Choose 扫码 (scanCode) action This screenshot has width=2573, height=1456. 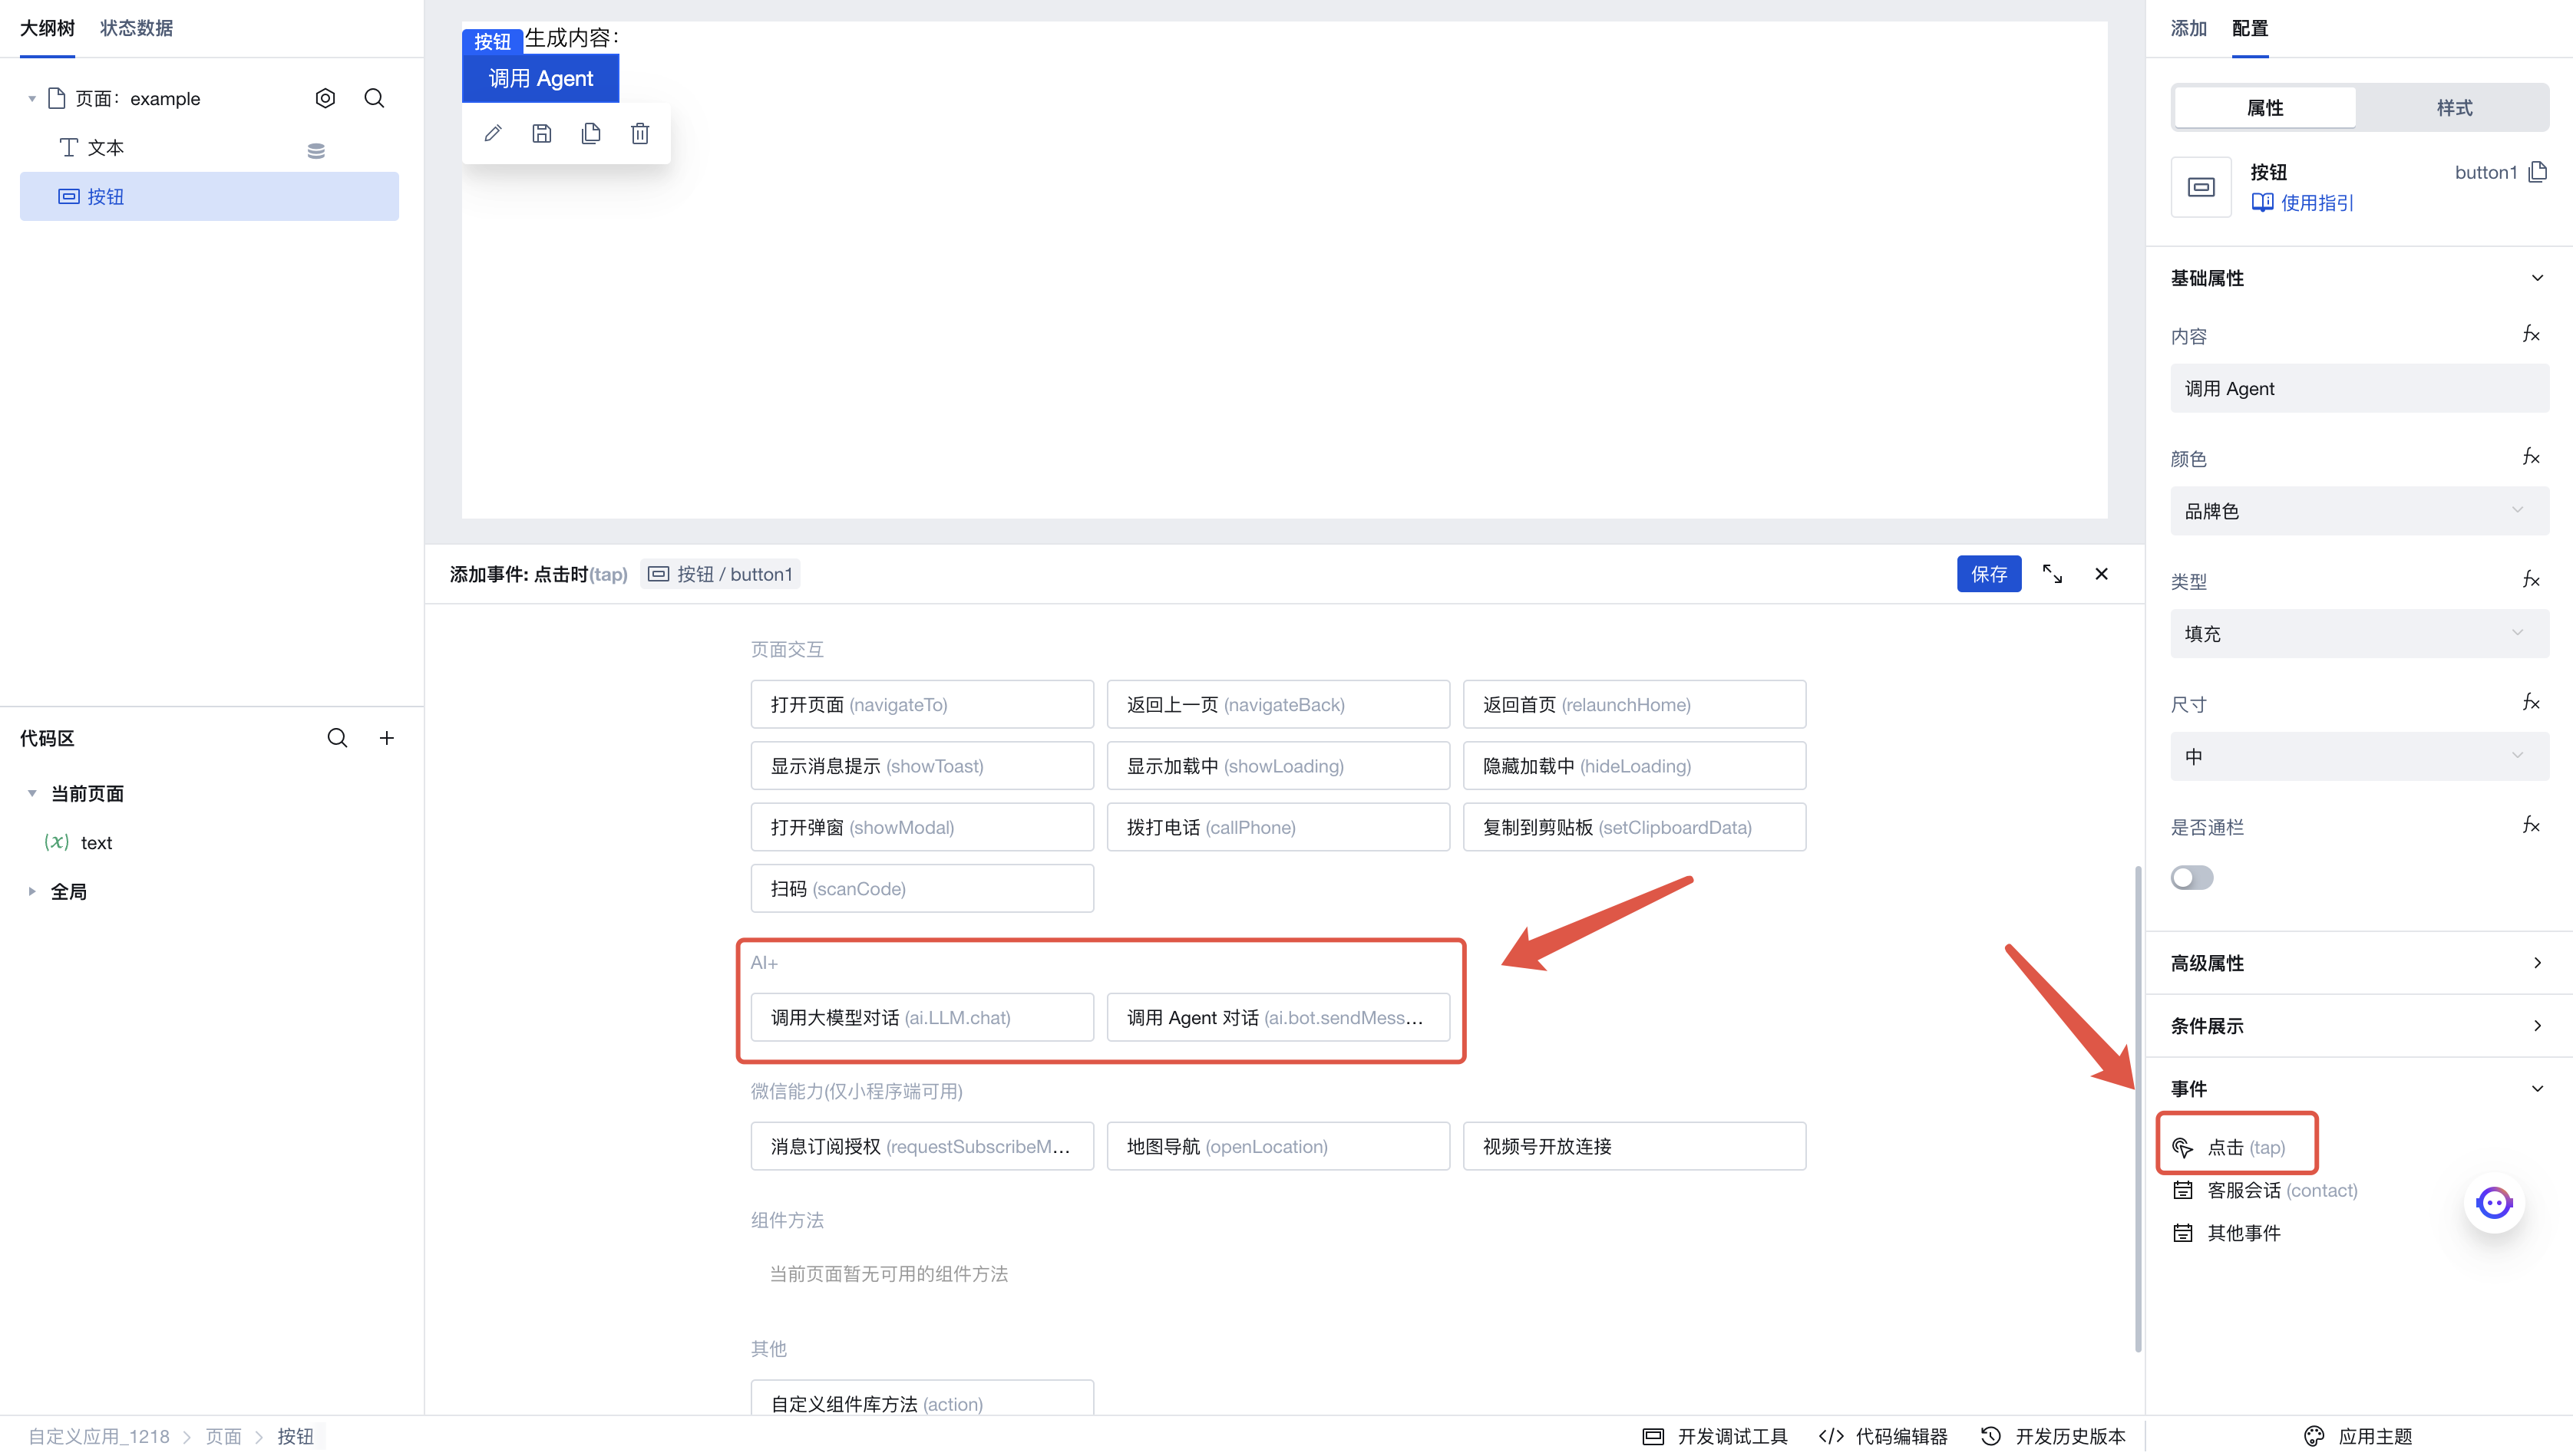[923, 888]
